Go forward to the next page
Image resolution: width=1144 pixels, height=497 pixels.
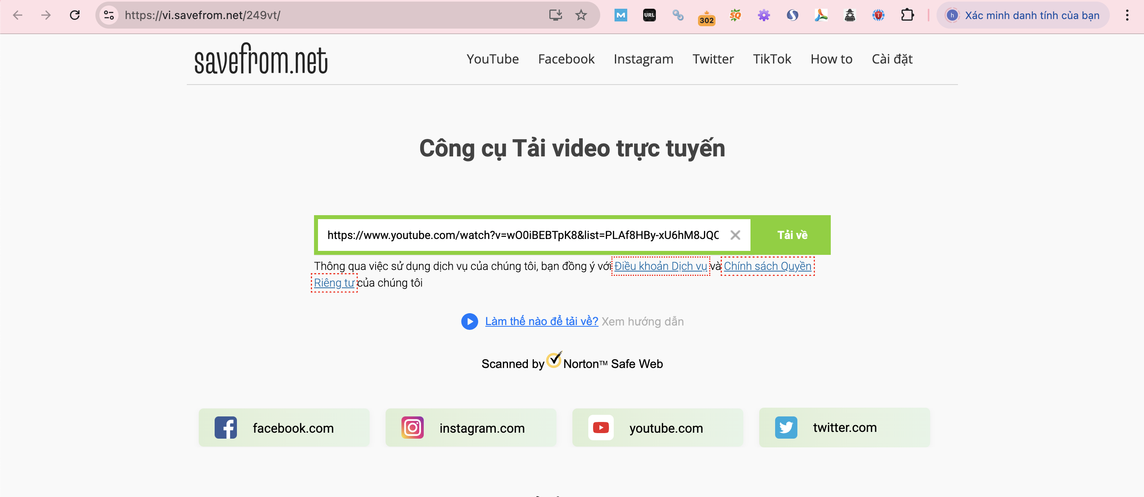point(46,15)
